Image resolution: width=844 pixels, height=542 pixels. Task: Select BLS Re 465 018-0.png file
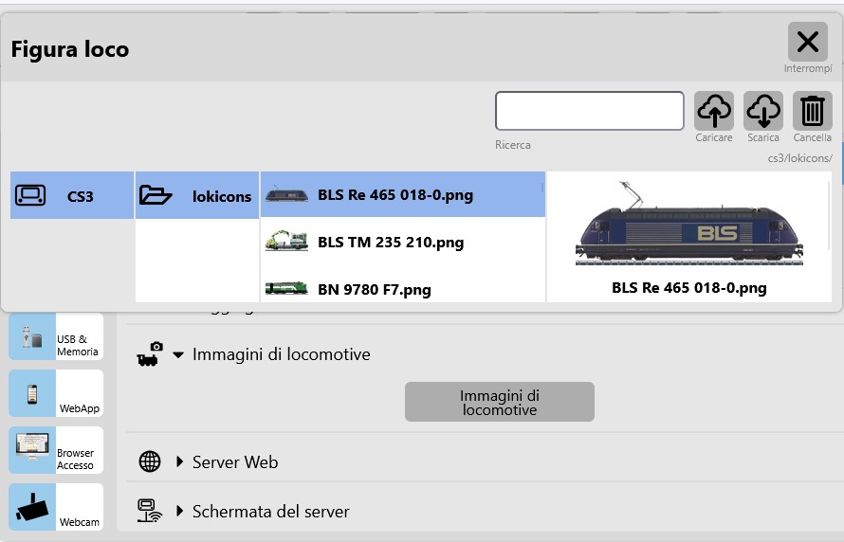403,195
